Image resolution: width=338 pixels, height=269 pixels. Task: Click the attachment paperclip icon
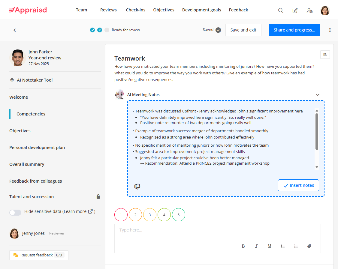[x=309, y=246]
